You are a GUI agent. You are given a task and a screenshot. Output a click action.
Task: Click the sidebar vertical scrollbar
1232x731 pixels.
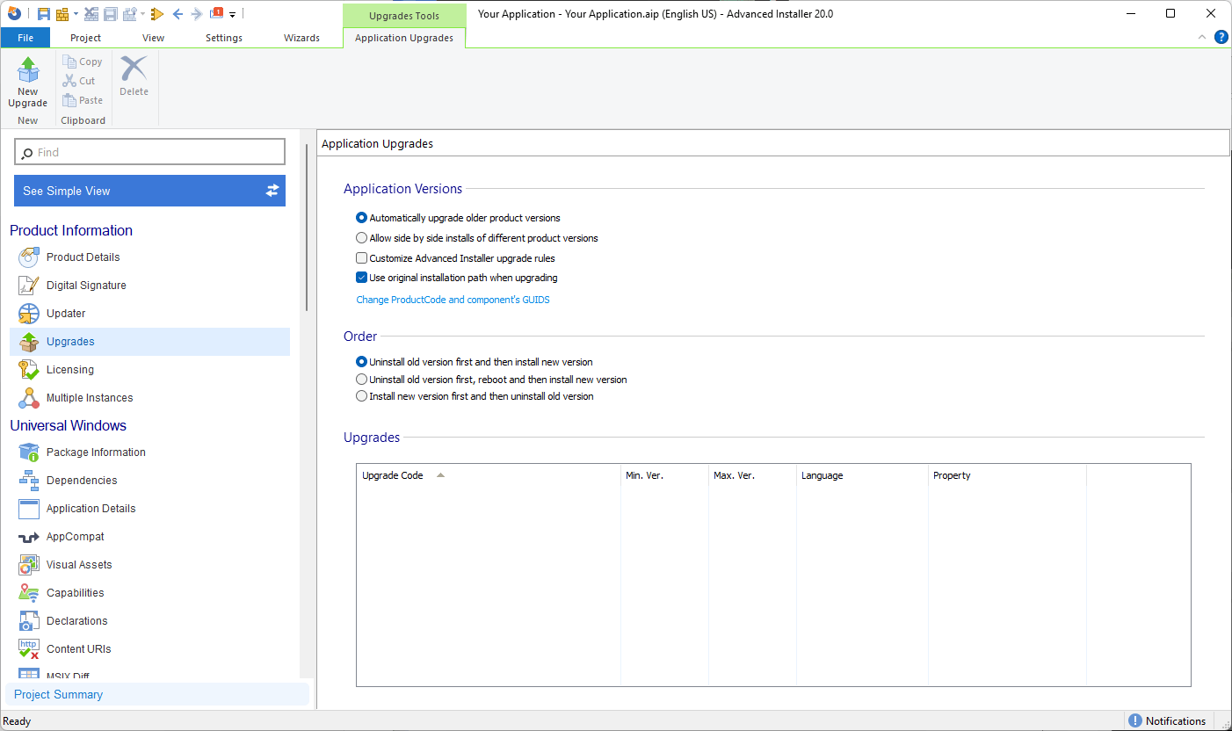pyautogui.click(x=306, y=227)
